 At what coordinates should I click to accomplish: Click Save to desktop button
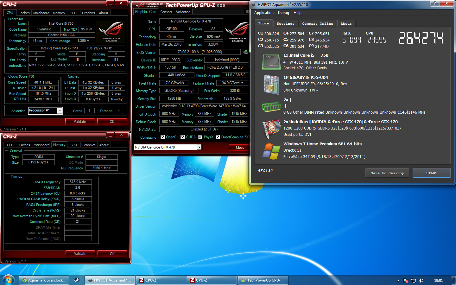coord(387,173)
